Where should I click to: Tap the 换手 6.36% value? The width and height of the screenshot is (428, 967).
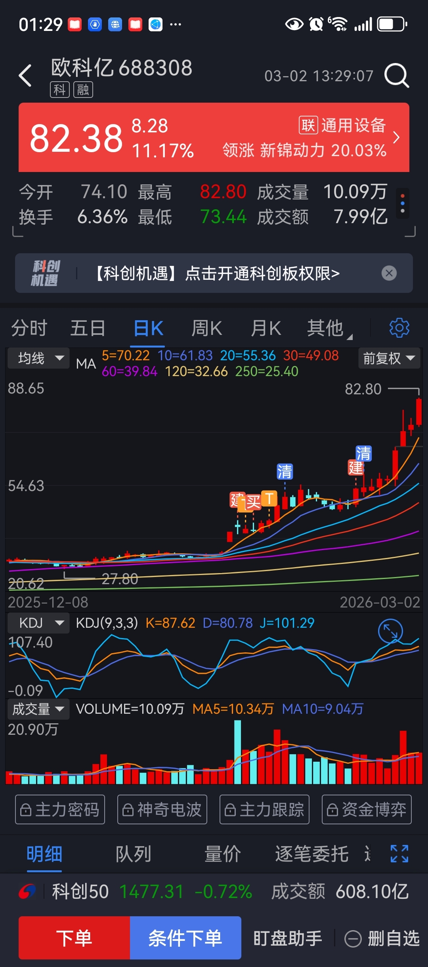(x=102, y=217)
